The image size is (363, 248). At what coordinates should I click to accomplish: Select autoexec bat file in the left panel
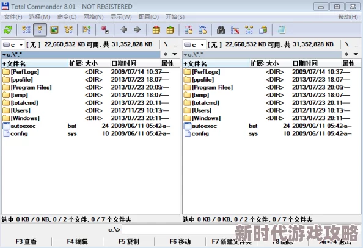pos(90,126)
